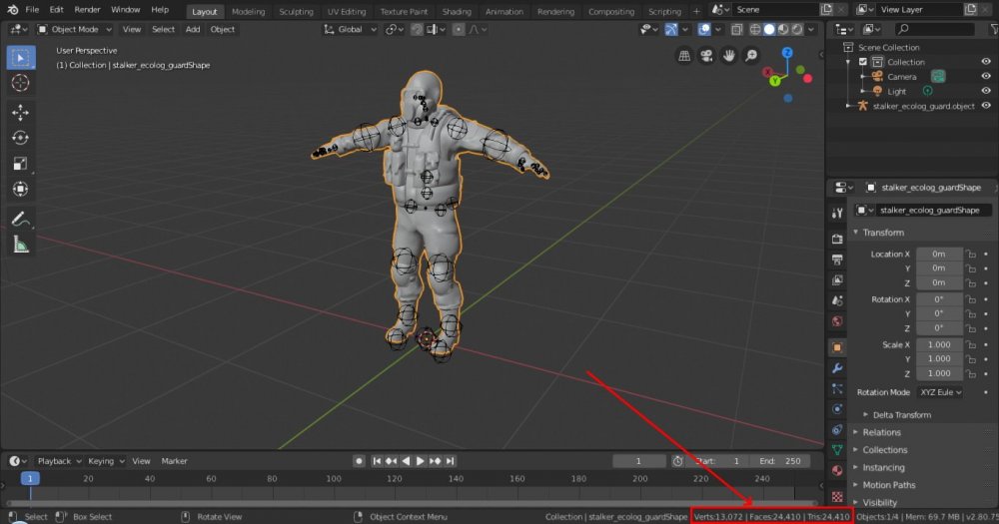Viewport: 999px width, 524px height.
Task: Select the Annotate tool
Action: coord(20,219)
